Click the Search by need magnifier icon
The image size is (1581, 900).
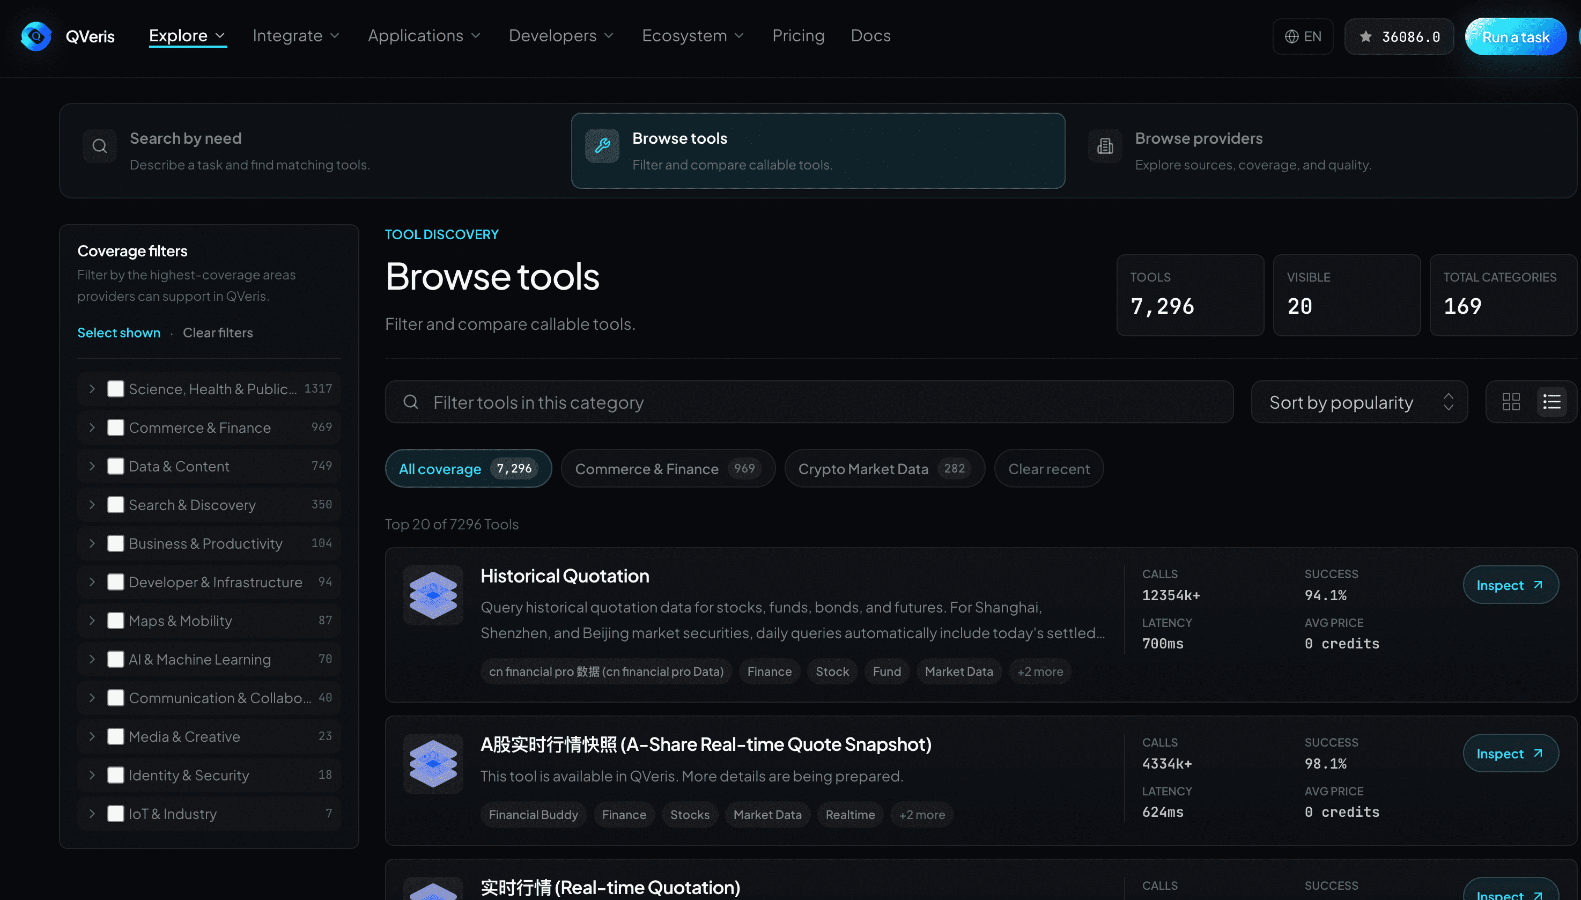(x=100, y=146)
